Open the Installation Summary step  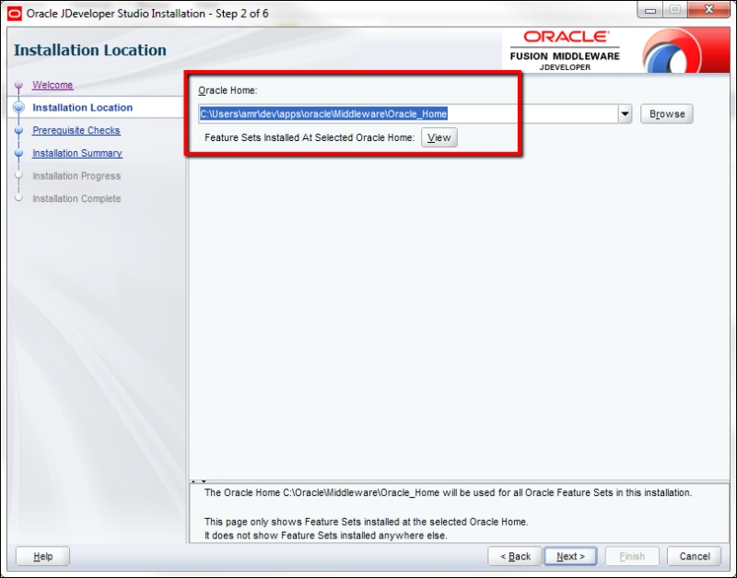[77, 153]
